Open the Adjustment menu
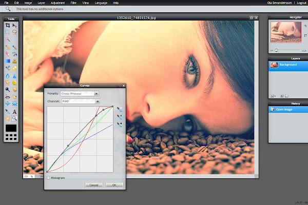 point(57,3)
